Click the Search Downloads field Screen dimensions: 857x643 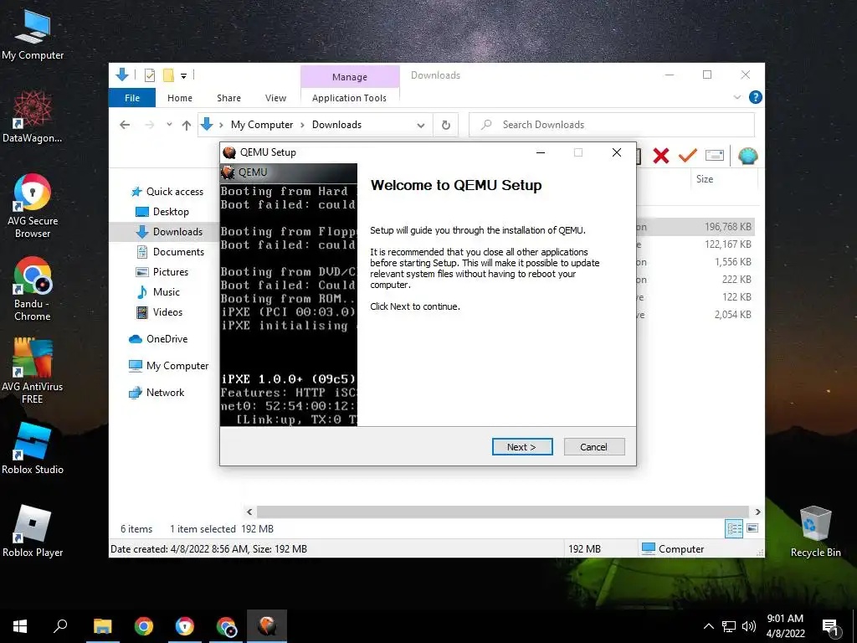(612, 125)
